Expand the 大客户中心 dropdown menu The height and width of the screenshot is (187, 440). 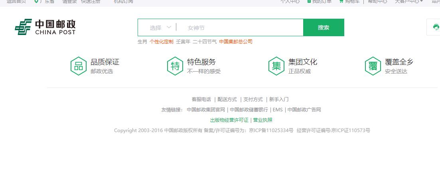(409, 2)
